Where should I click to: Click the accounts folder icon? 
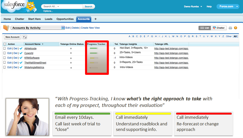point(6,28)
